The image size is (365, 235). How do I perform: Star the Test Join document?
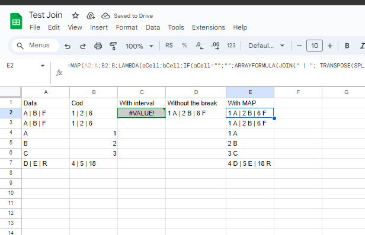tap(75, 15)
